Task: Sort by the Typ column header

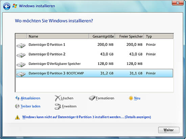Action: [159, 37]
